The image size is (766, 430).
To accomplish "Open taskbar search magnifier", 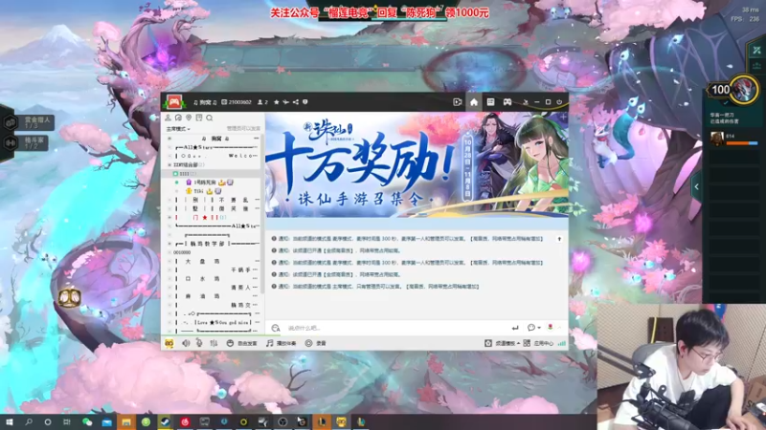I will (x=29, y=421).
